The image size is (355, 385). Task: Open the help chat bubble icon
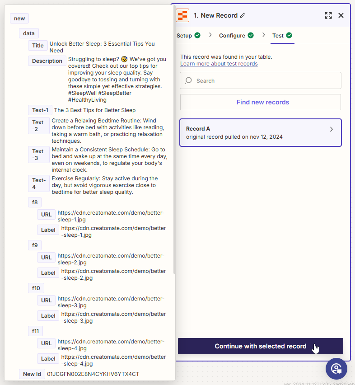[336, 368]
